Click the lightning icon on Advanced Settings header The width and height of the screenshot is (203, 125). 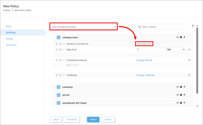click(x=184, y=103)
